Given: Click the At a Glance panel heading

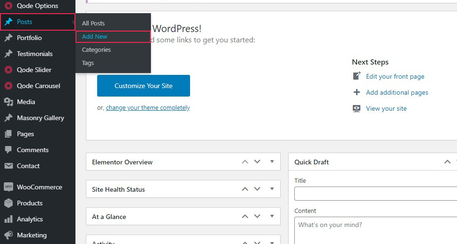Looking at the screenshot, I should coord(109,217).
